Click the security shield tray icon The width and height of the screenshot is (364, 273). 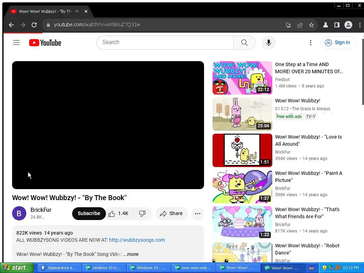click(325, 268)
